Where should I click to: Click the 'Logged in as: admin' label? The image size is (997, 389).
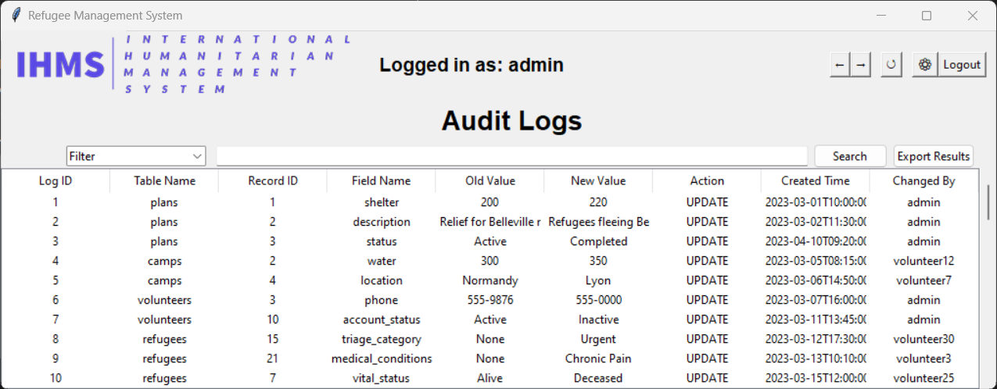[472, 65]
